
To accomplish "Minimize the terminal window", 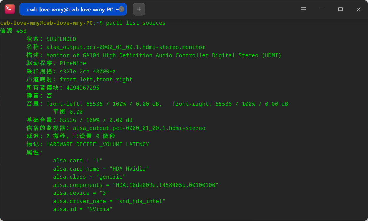I will click(322, 9).
